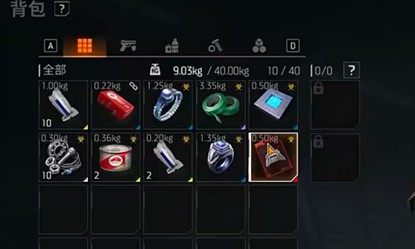Click the A key prompt icon
The image size is (415, 249).
click(x=51, y=46)
